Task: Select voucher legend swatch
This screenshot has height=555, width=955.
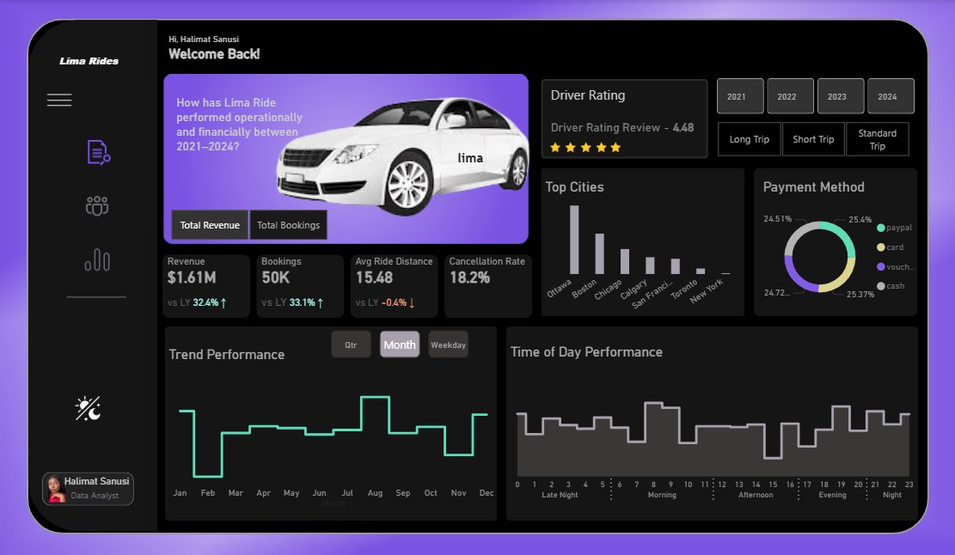Action: click(881, 266)
